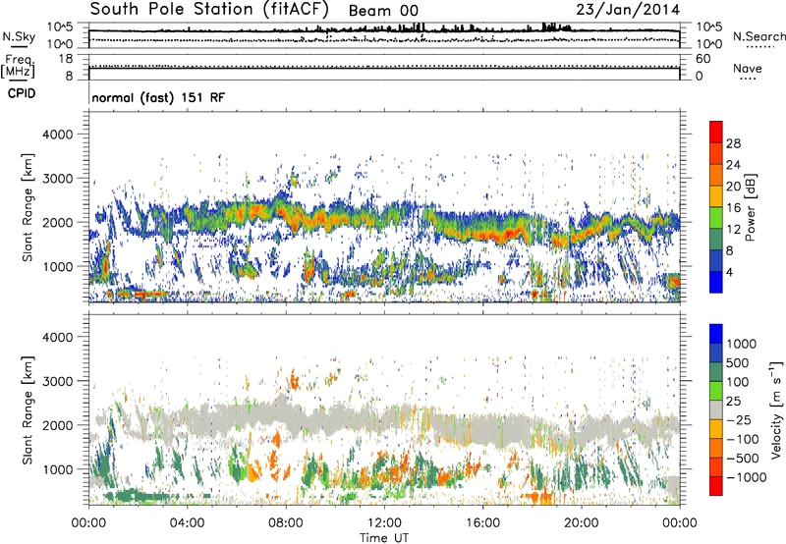Click the '12:00' time axis tick label
Image resolution: width=786 pixels, height=544 pixels.
click(x=384, y=523)
